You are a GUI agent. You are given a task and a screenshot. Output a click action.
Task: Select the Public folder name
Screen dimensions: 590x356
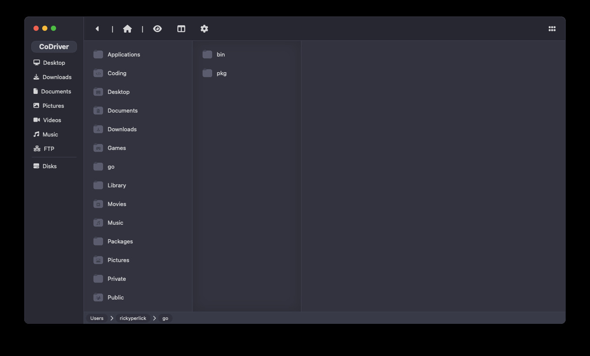pyautogui.click(x=116, y=297)
